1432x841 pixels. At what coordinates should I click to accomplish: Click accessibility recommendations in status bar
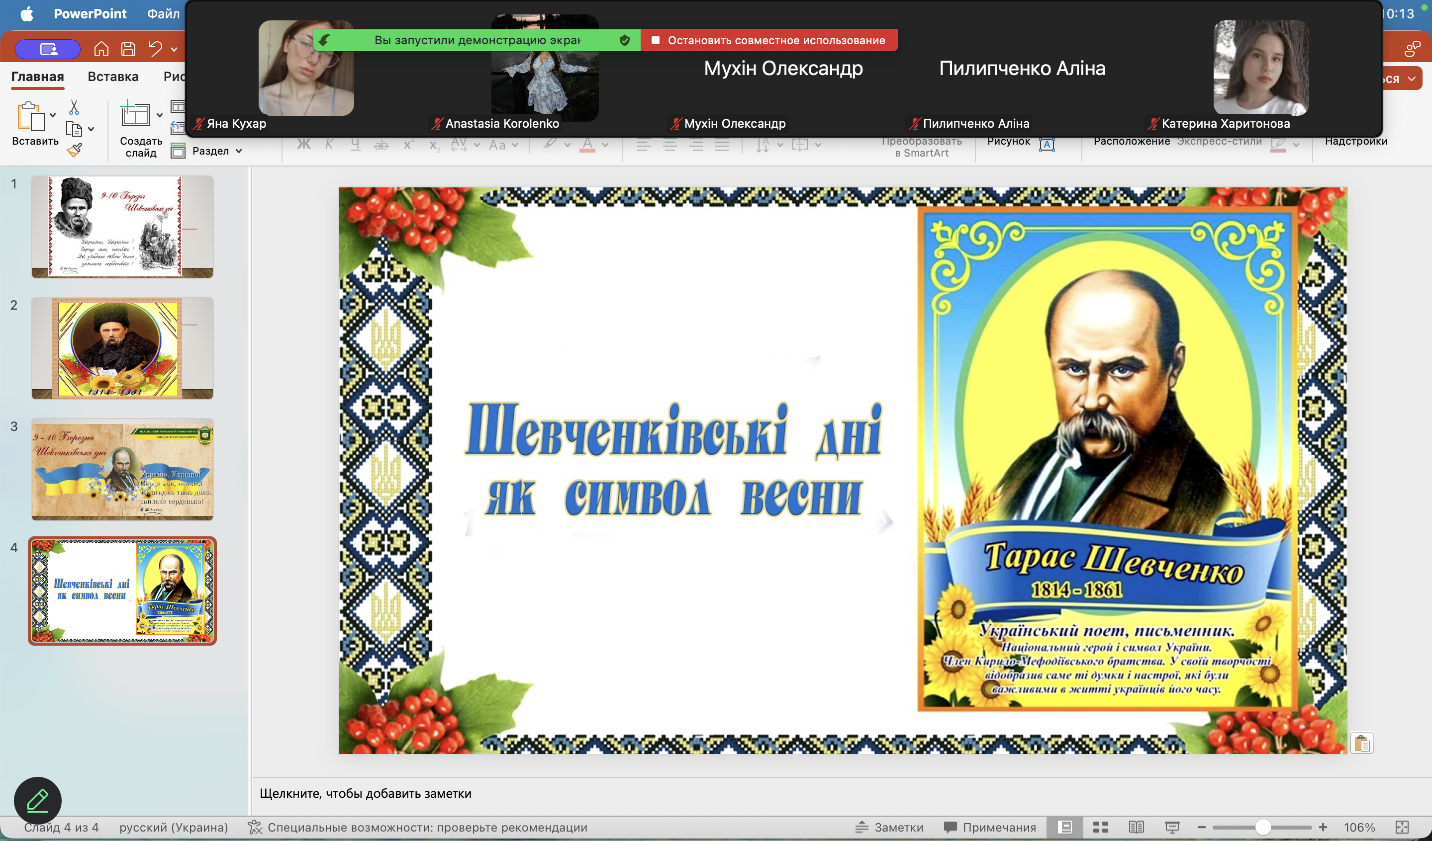point(427,827)
